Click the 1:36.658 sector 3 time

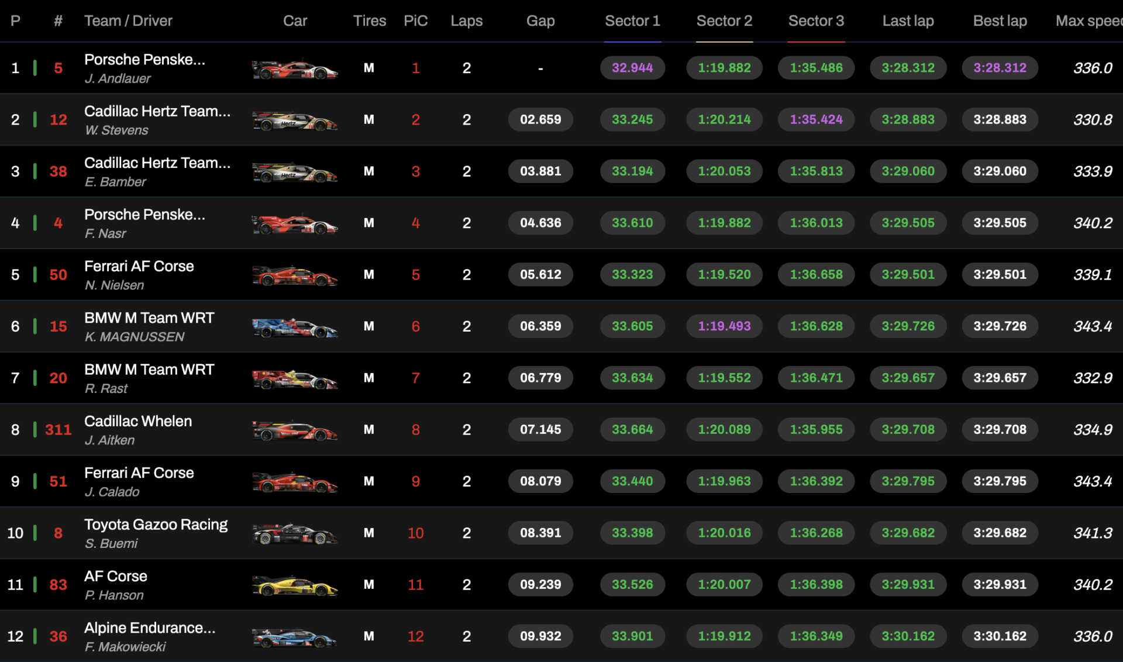816,274
